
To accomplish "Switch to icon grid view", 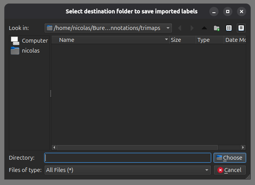I will click(x=229, y=28).
